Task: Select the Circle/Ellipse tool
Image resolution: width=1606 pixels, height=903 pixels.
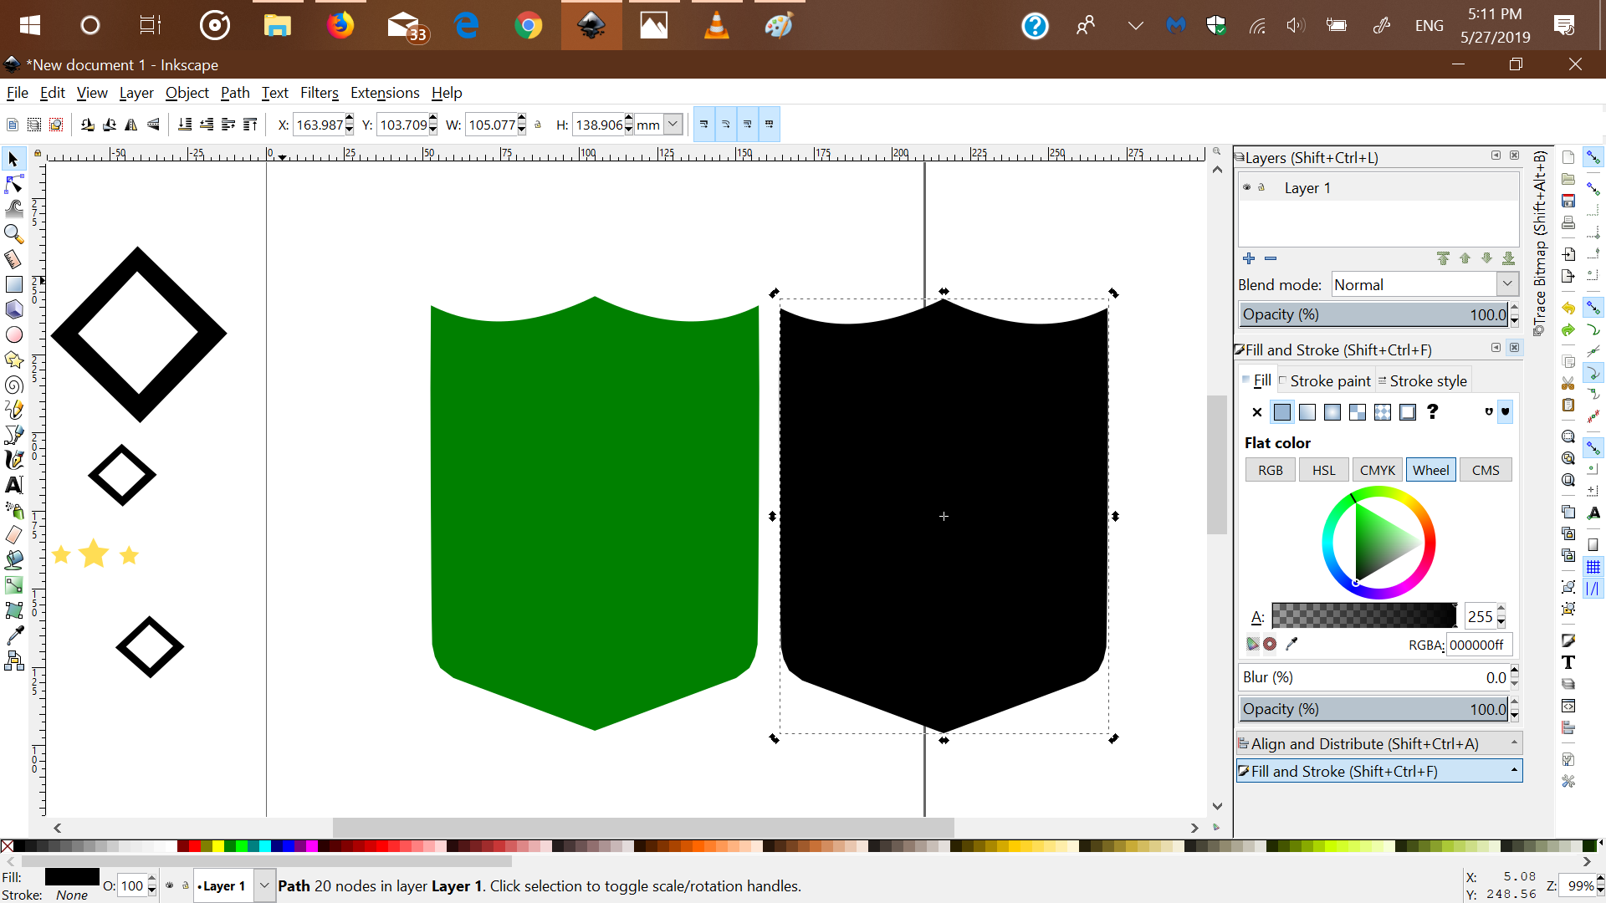Action: point(14,334)
